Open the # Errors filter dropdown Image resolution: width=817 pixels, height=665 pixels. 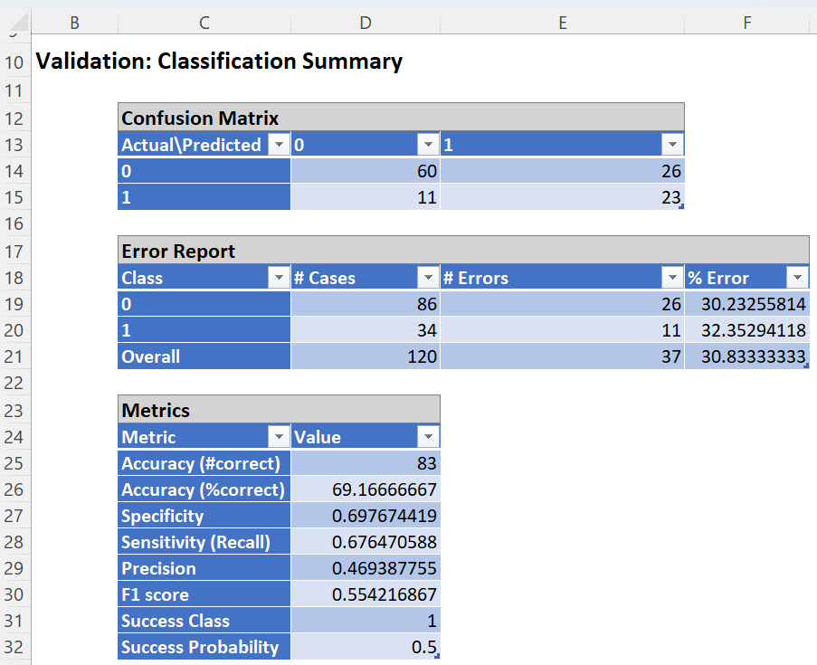point(672,278)
